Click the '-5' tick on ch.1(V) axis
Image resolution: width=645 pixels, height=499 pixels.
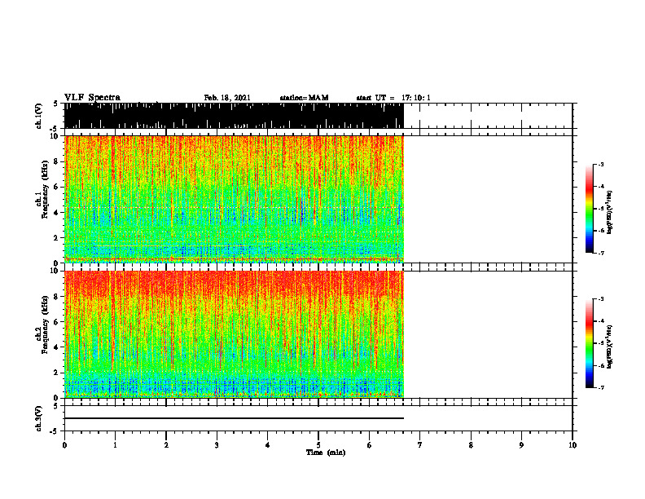55,129
